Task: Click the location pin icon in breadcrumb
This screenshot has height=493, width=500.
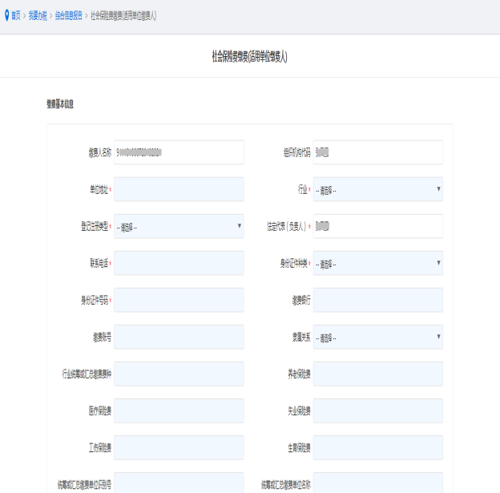Action: (x=6, y=15)
